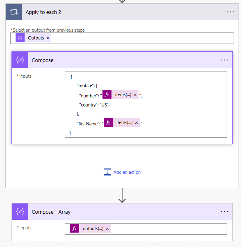Collapse the Compose action header
The width and height of the screenshot is (241, 247).
[122, 60]
